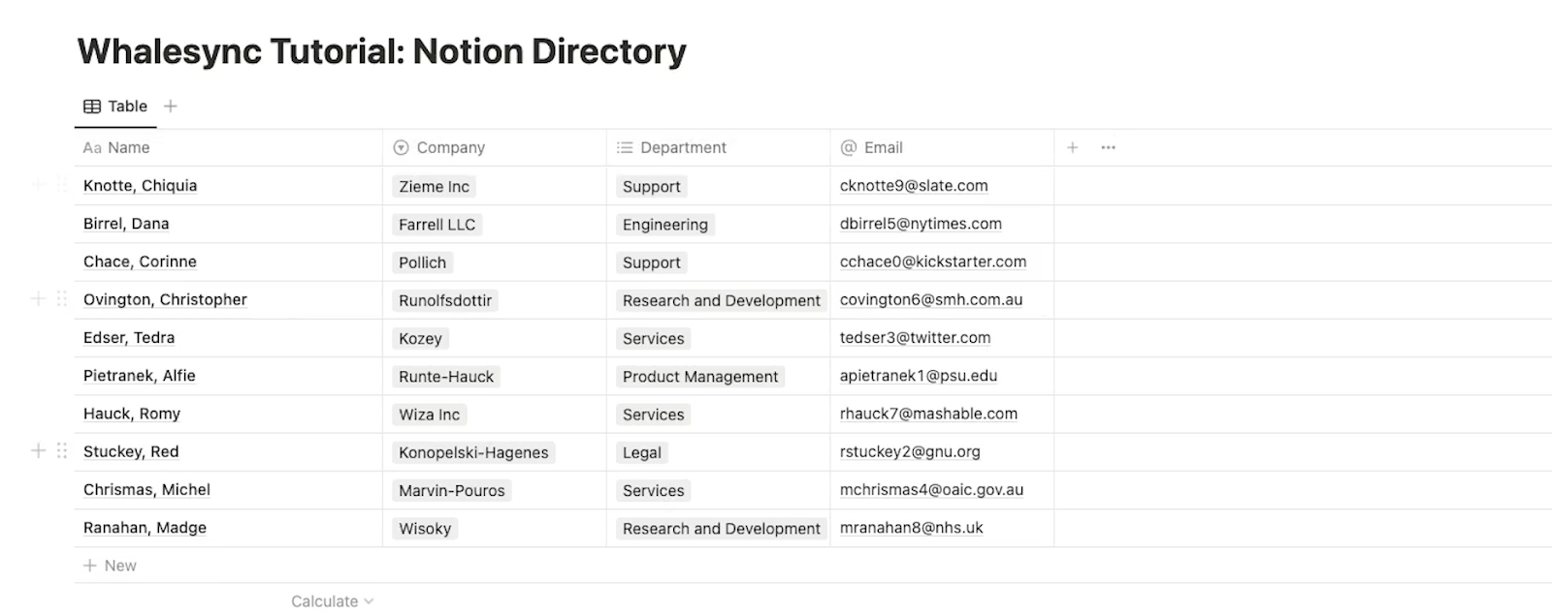Open the Pietranek, Alfie page

[139, 376]
